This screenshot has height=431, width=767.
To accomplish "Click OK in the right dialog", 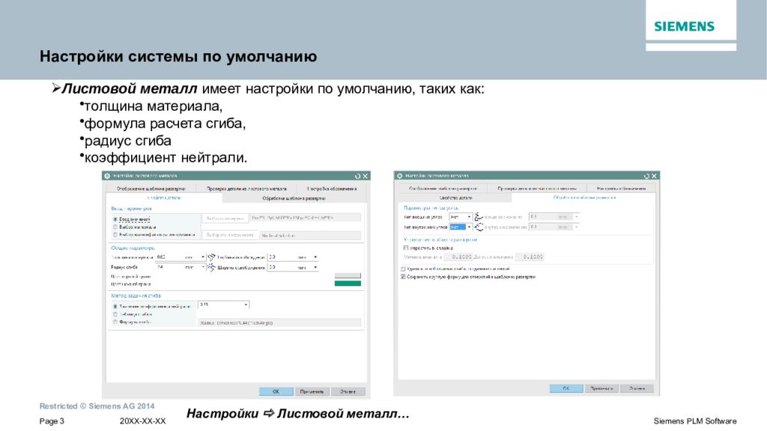I will [x=566, y=388].
